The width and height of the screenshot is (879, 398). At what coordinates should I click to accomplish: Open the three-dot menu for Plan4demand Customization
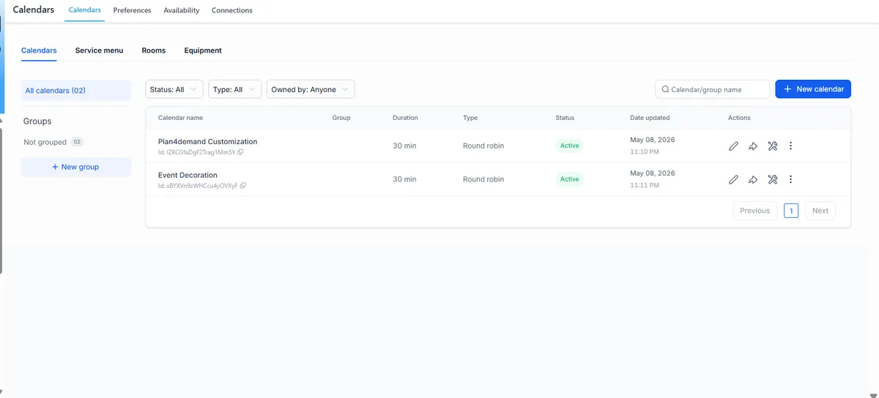click(x=791, y=146)
